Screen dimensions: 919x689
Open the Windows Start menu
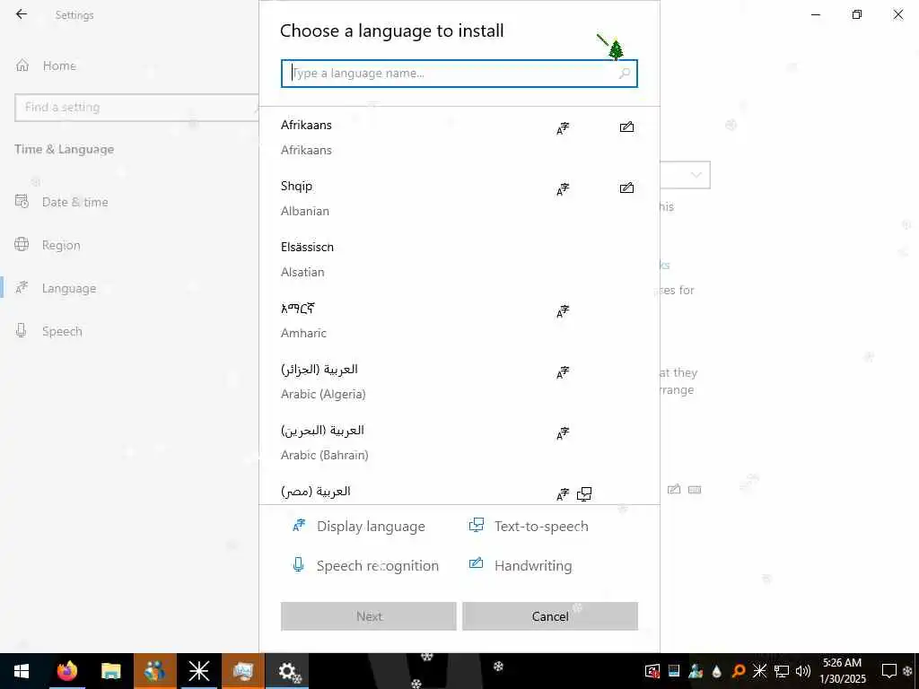click(22, 671)
